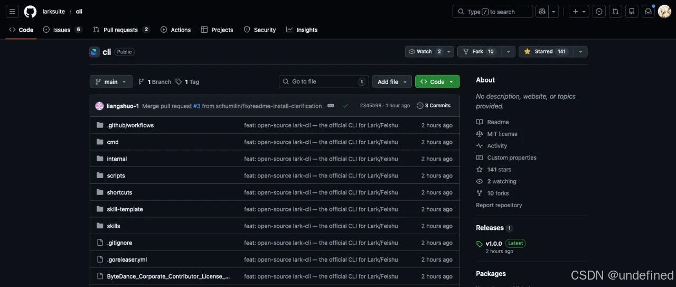Switch to the Actions tab

[x=175, y=30]
